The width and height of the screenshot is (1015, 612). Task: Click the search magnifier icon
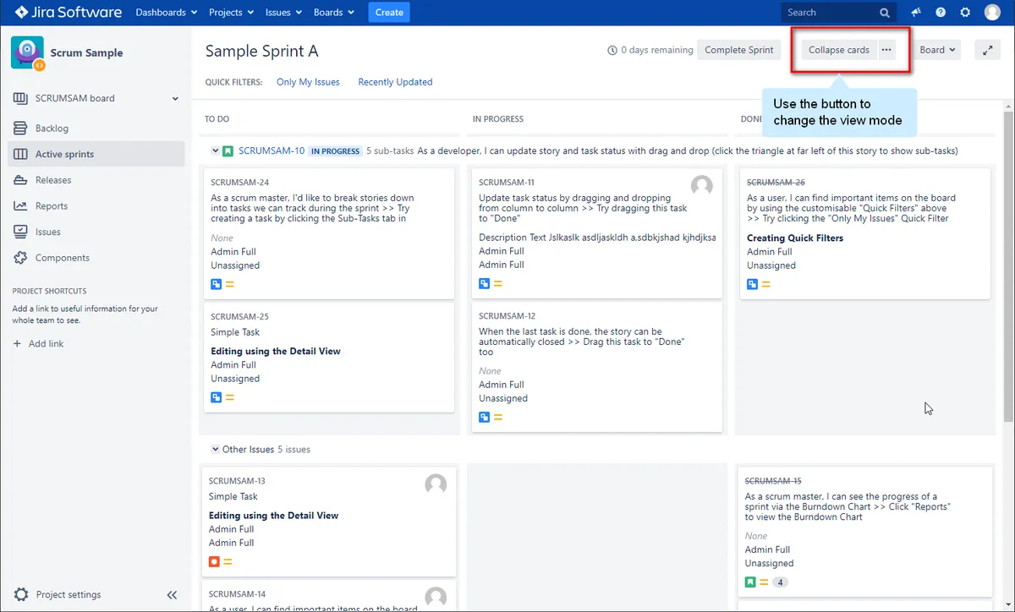(x=885, y=13)
